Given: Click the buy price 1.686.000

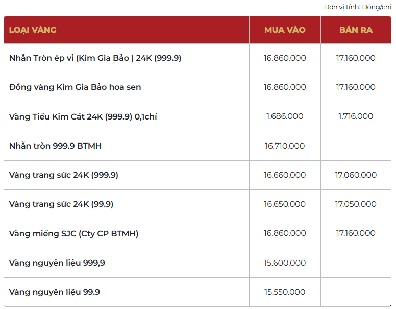Looking at the screenshot, I should tap(285, 116).
